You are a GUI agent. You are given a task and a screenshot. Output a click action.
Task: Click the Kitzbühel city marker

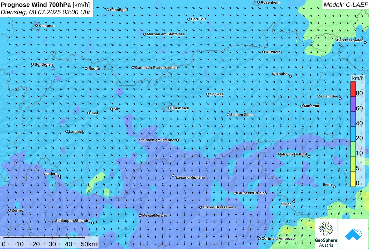point(290,76)
